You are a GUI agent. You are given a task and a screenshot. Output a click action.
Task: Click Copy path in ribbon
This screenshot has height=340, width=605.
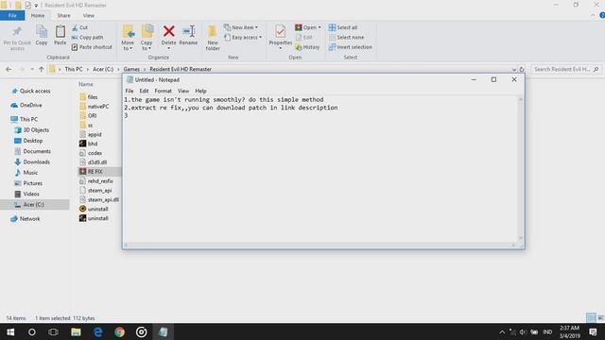(x=88, y=38)
